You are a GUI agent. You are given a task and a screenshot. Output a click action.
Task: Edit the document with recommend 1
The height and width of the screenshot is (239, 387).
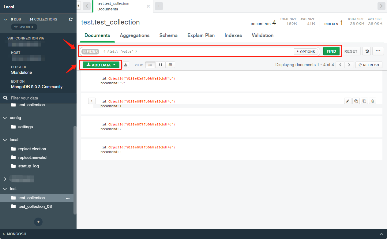(x=348, y=101)
